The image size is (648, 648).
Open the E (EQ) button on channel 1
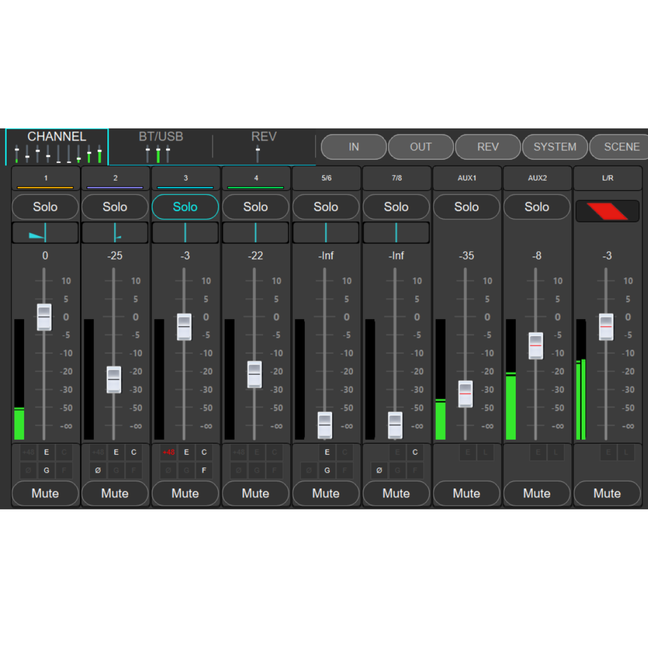[46, 452]
